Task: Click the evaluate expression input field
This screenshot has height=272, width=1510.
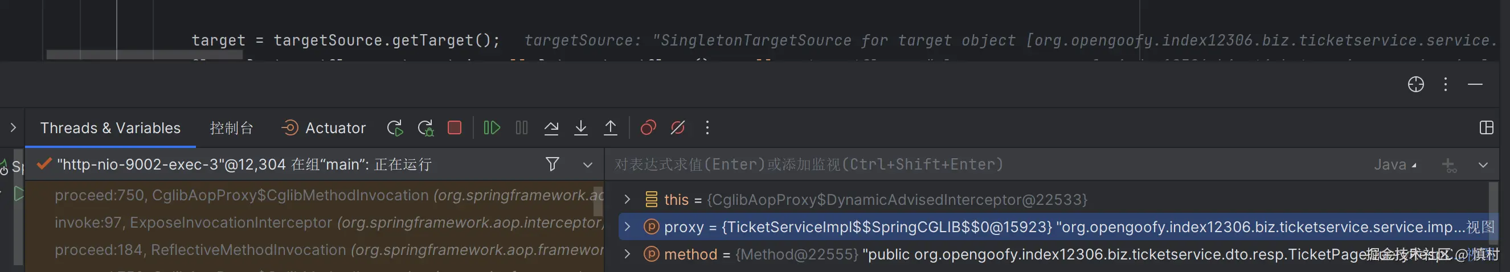Action: [x=938, y=164]
